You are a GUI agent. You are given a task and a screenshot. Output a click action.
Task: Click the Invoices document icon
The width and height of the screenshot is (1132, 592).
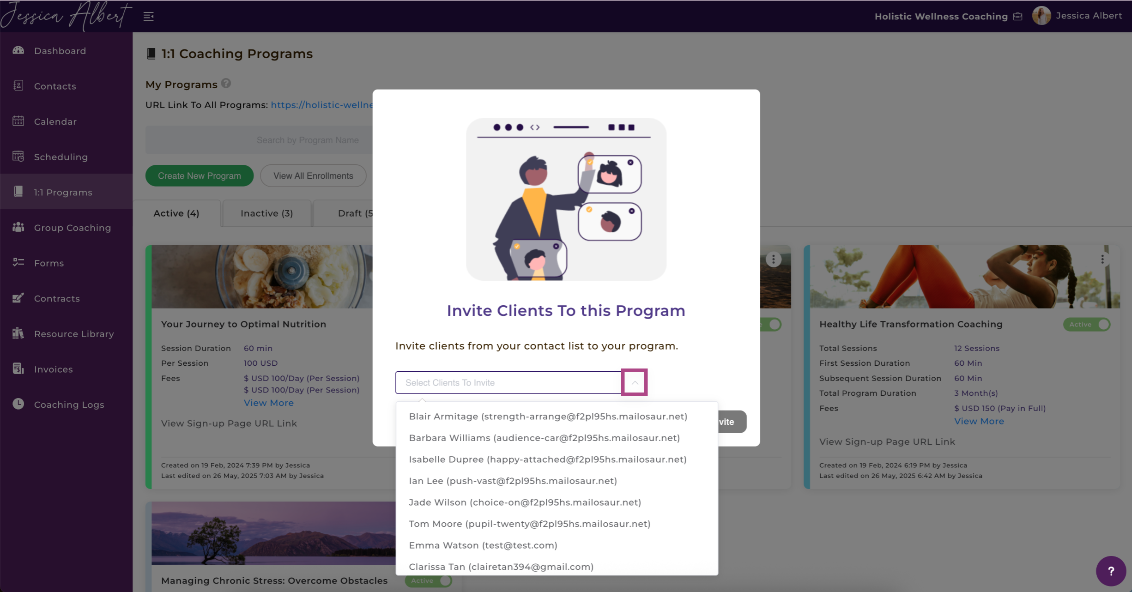coord(18,368)
